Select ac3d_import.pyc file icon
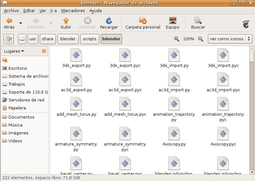The image size is (255, 181). [x=223, y=79]
